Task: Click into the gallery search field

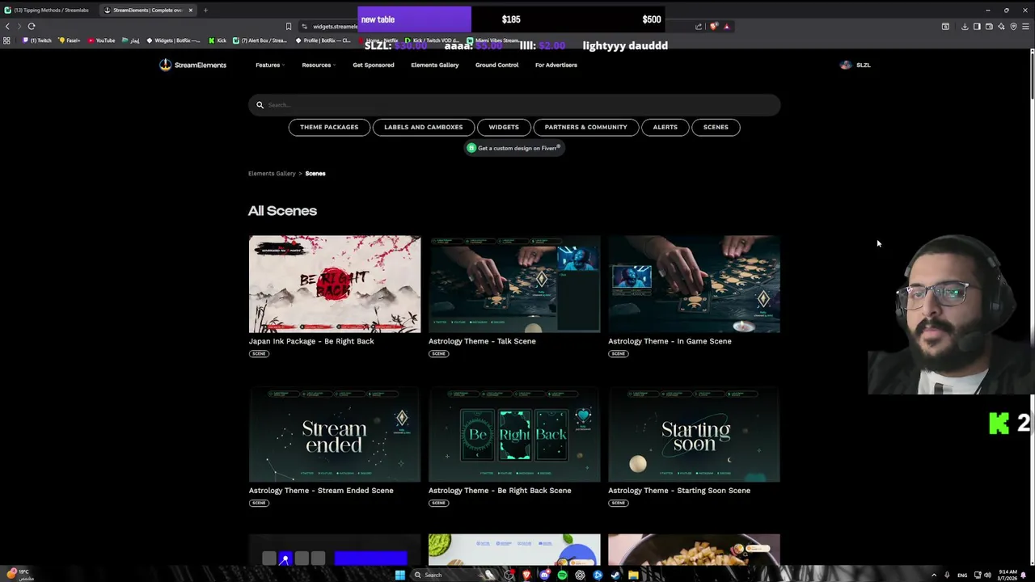Action: pos(514,105)
